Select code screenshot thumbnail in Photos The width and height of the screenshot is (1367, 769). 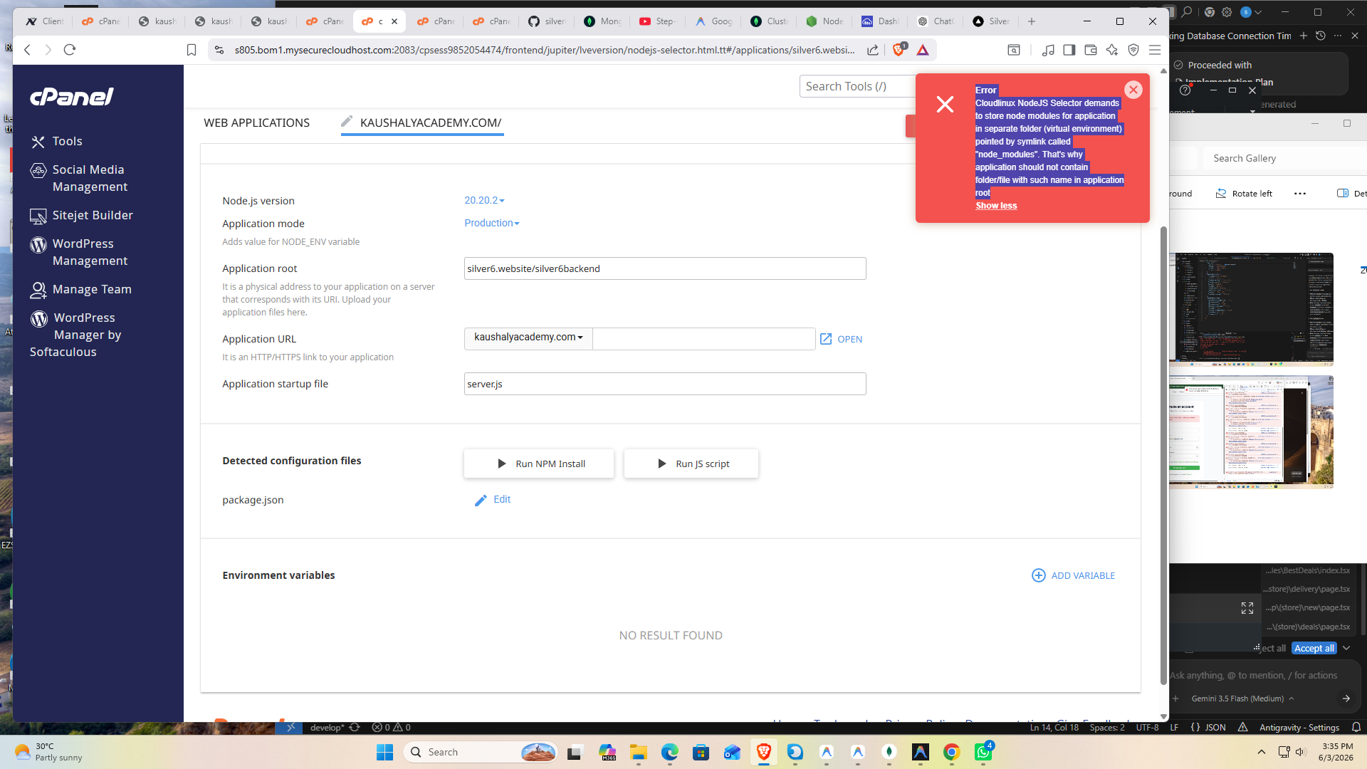(1251, 309)
